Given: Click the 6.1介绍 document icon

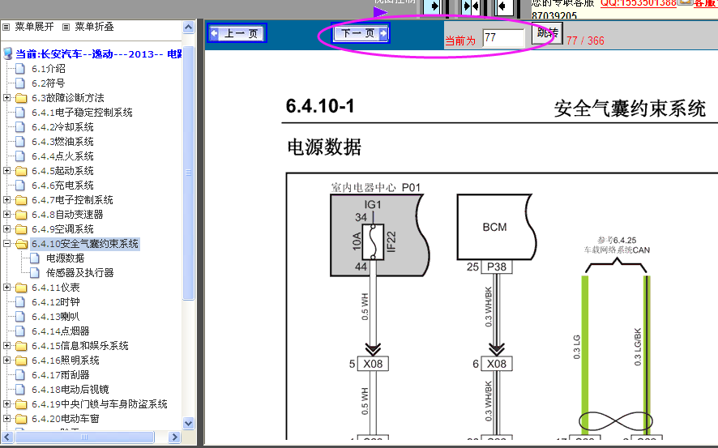Looking at the screenshot, I should pyautogui.click(x=20, y=69).
